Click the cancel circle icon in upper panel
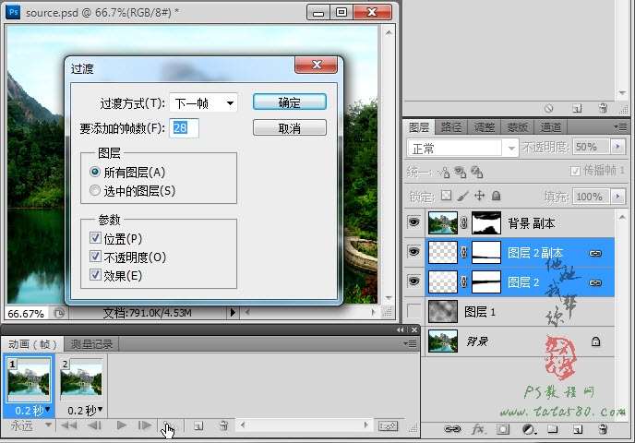The width and height of the screenshot is (635, 443). [549, 108]
